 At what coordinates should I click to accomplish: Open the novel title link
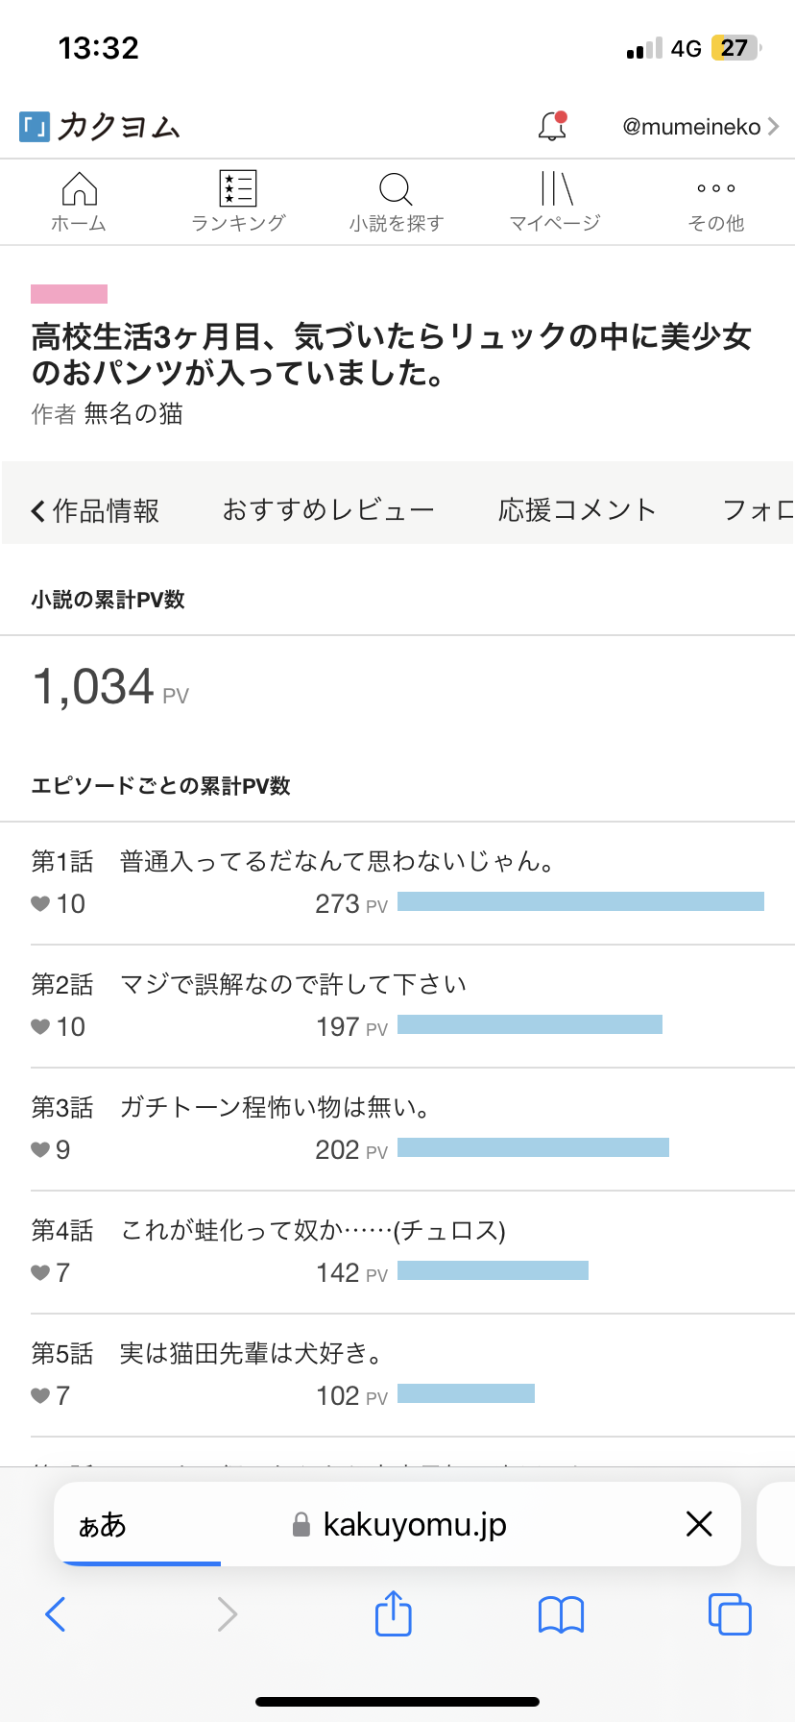tap(391, 355)
